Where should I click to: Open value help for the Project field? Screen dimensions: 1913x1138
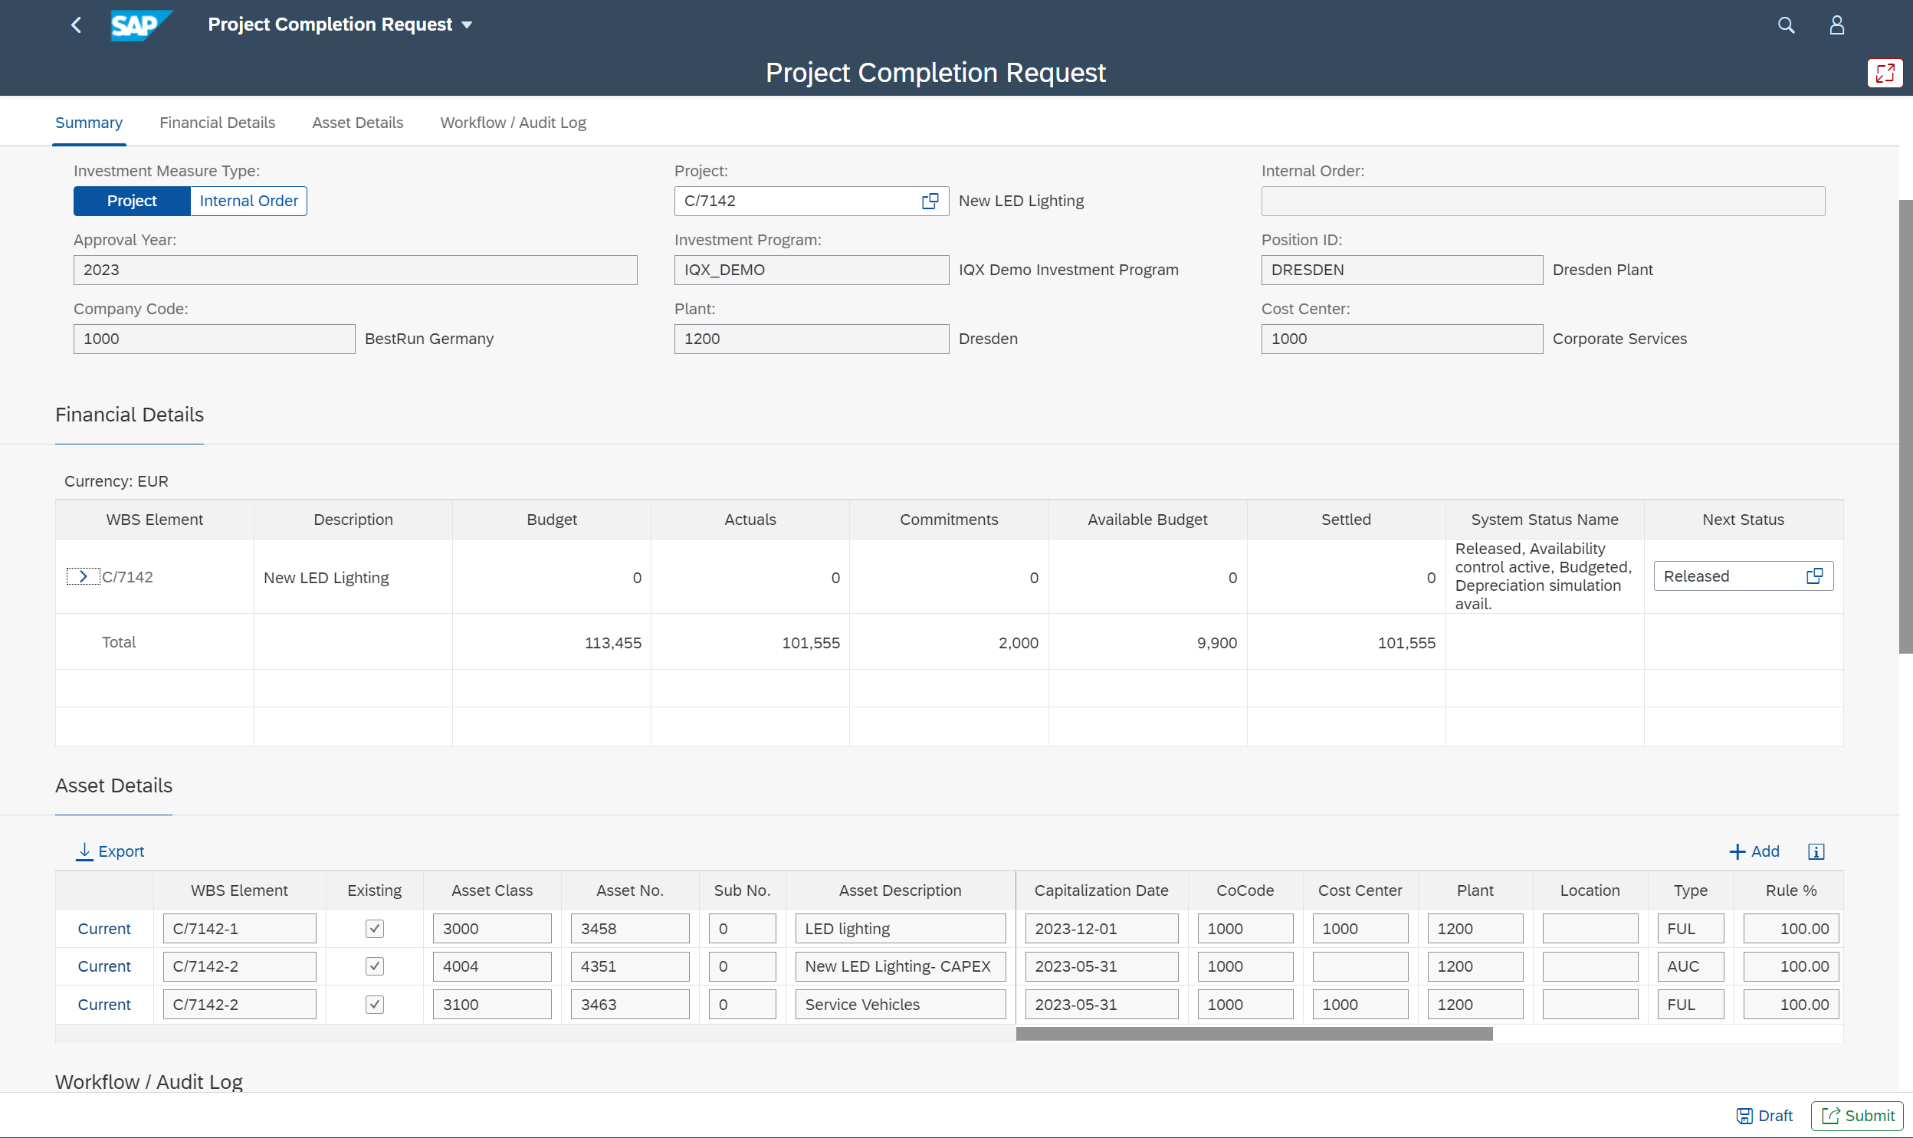(x=929, y=201)
